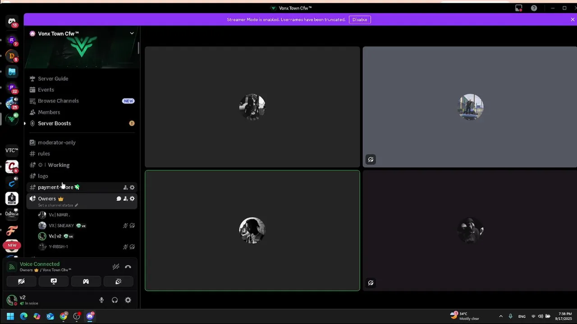Expand the Vonx Town Cfw server menu

tap(132, 33)
